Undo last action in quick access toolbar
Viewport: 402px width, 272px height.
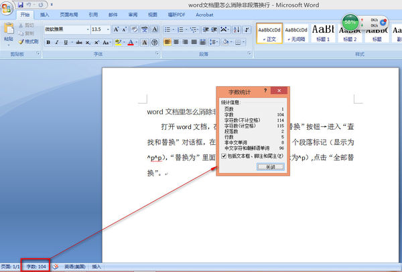(x=29, y=5)
